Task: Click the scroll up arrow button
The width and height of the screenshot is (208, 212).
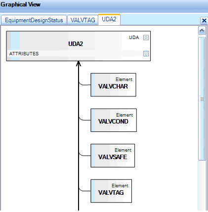Action: (202, 31)
